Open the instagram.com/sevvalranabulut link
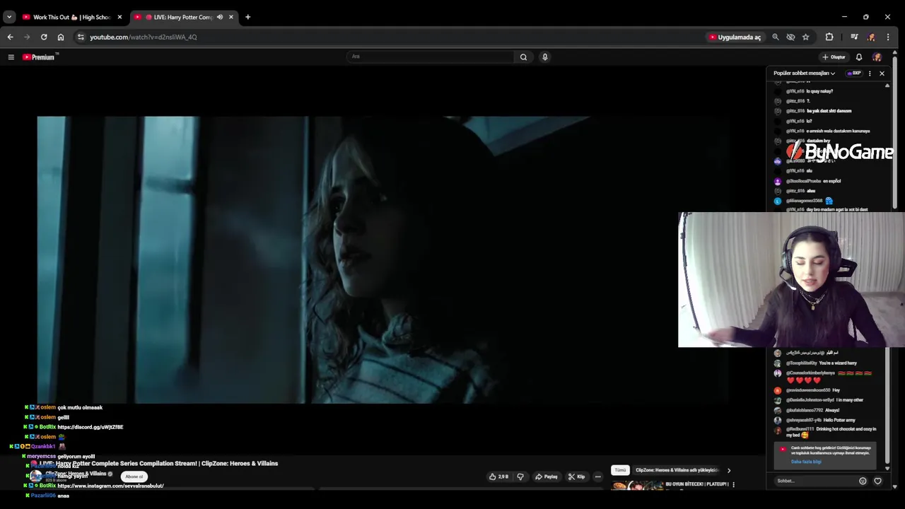Image resolution: width=905 pixels, height=509 pixels. point(110,486)
